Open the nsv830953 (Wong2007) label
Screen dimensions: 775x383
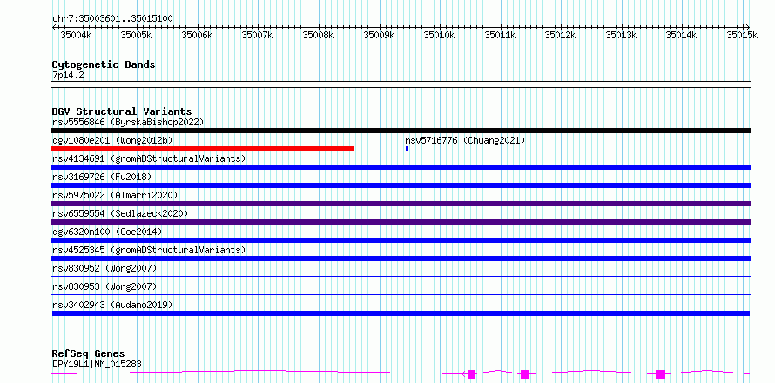click(104, 286)
